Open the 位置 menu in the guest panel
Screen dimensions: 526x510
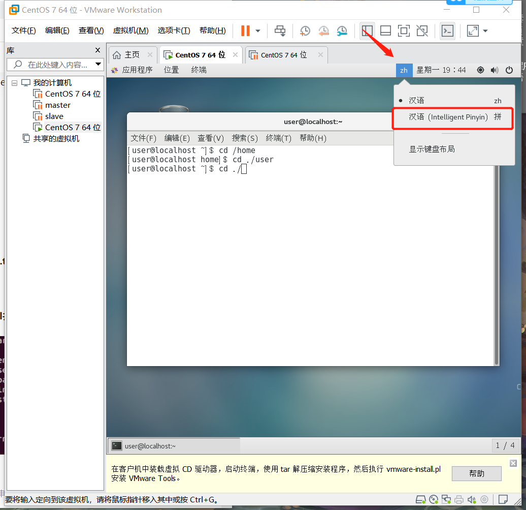pos(171,70)
